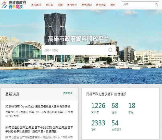Click the 54 應用展示 statistic

tap(116, 125)
